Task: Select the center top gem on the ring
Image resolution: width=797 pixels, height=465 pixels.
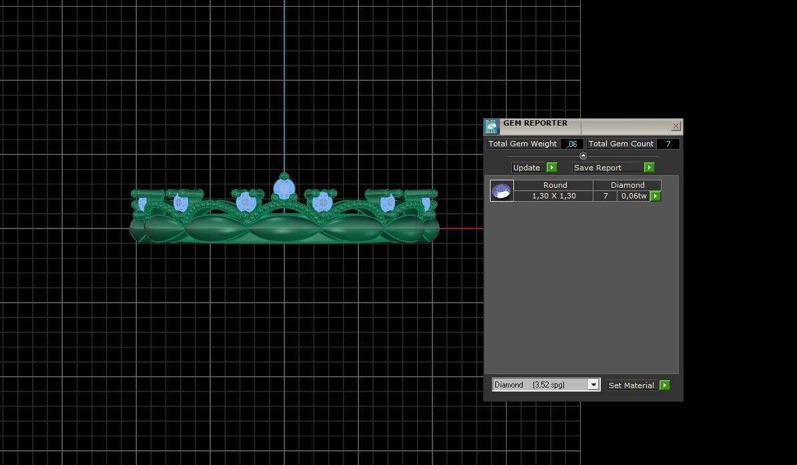Action: pyautogui.click(x=284, y=188)
